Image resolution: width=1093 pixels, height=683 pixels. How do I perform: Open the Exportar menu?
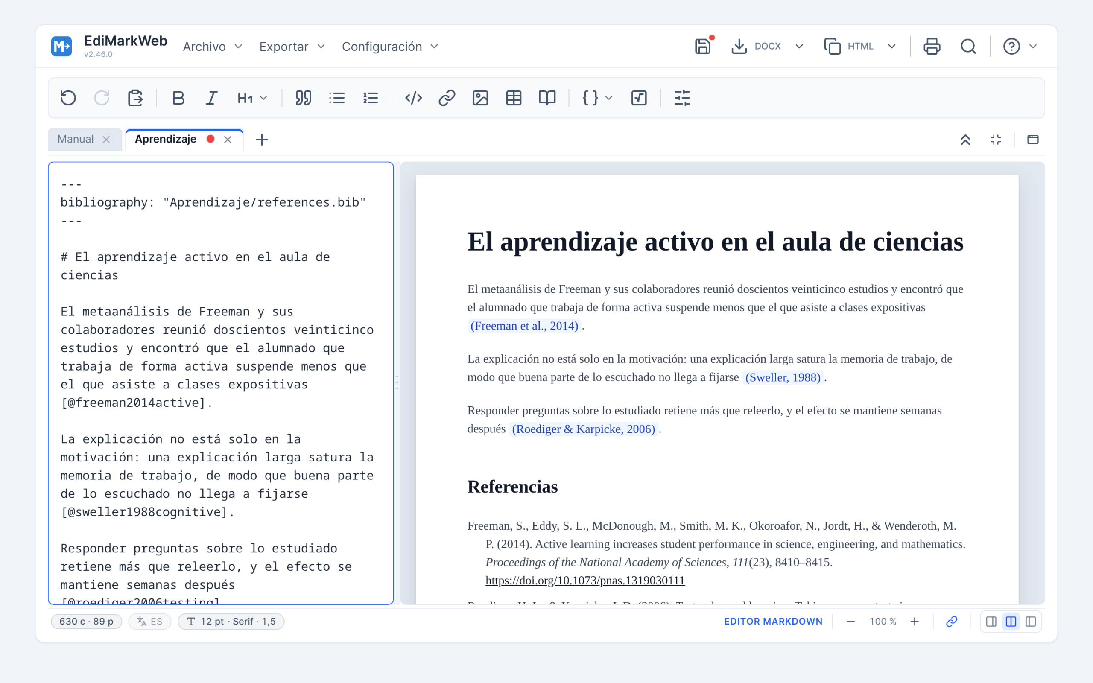[292, 47]
